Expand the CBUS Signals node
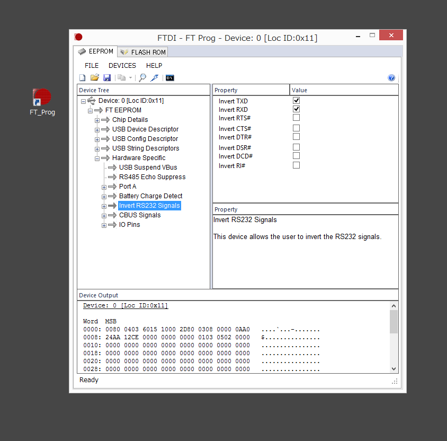This screenshot has width=447, height=441. point(104,216)
